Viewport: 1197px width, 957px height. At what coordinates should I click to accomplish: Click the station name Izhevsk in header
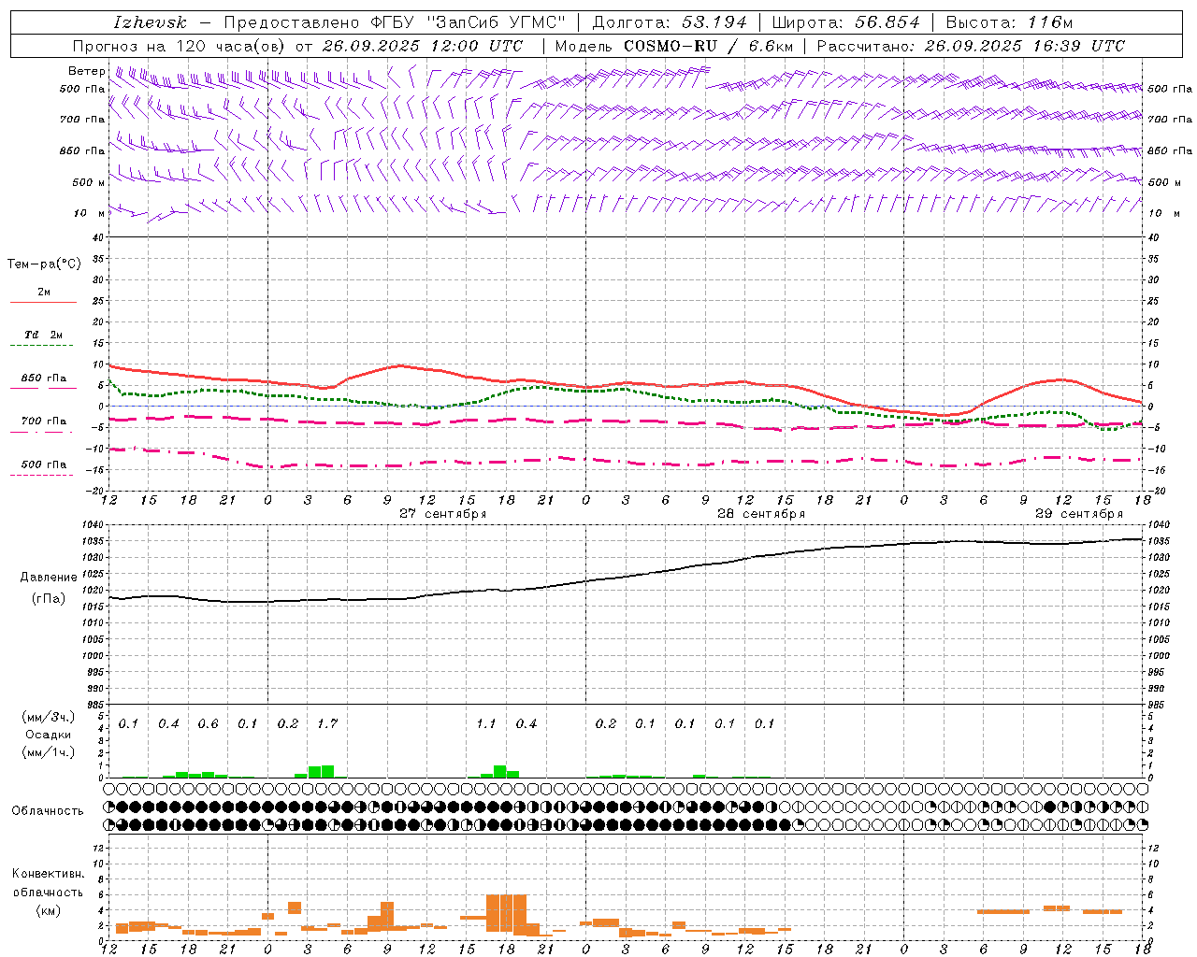click(150, 22)
